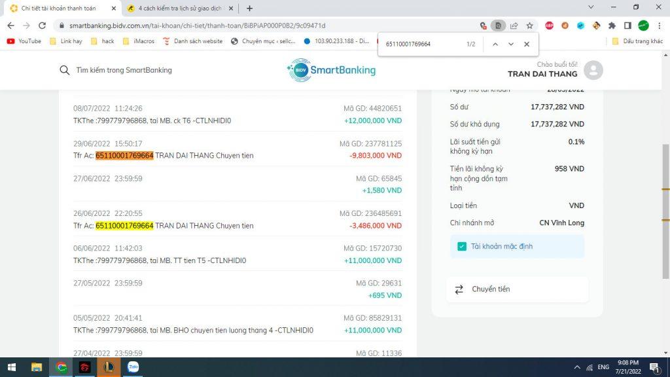Viewport: 670px width, 377px height.
Task: Open the user profile avatar icon
Action: point(593,70)
